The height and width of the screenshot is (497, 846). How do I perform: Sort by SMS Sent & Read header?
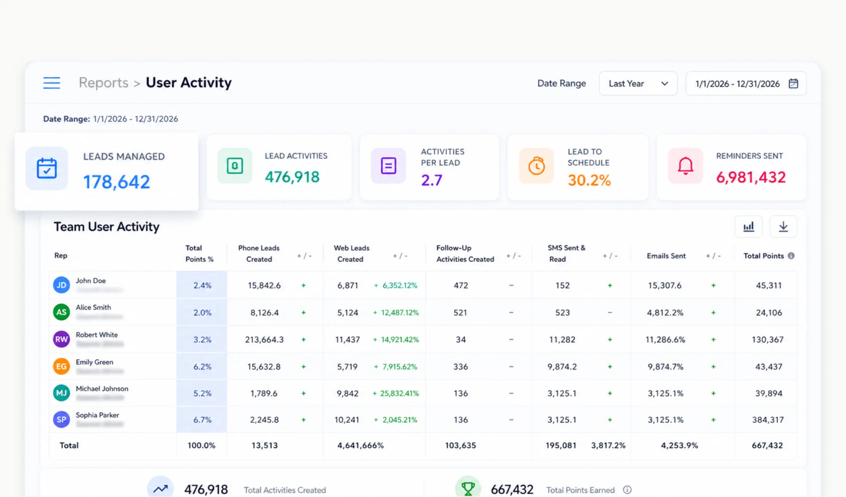tap(566, 253)
